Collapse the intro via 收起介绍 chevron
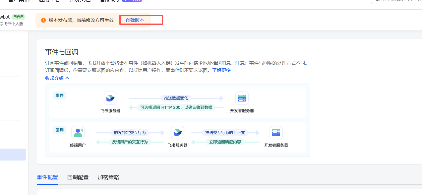 click(x=67, y=78)
